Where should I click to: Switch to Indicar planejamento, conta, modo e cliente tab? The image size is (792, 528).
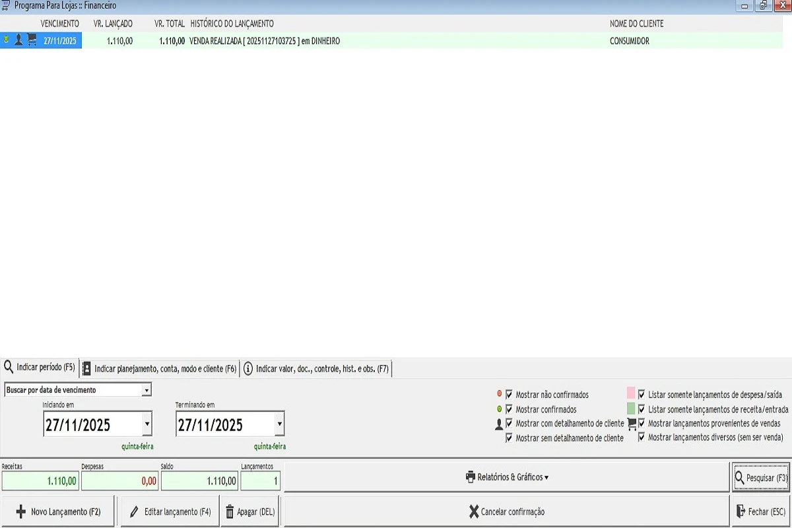(159, 368)
